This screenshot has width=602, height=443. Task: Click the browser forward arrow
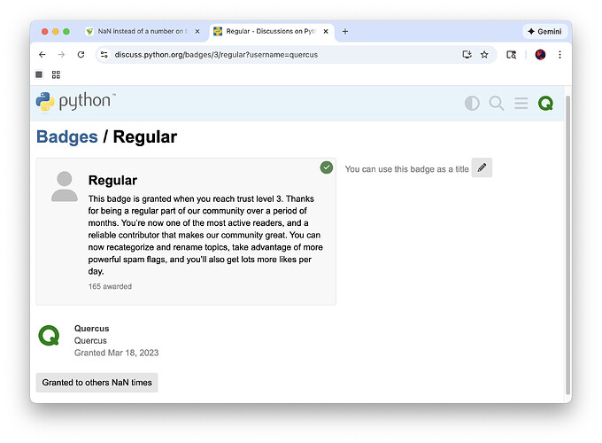coord(61,55)
